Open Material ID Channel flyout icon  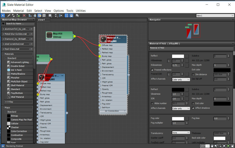[x=50, y=15]
